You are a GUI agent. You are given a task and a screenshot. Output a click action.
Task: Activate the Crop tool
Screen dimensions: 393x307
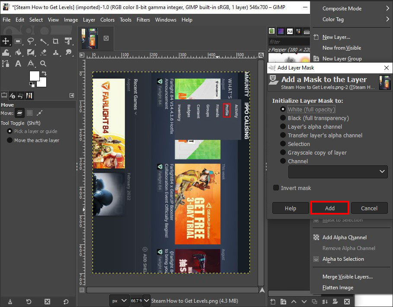56,41
